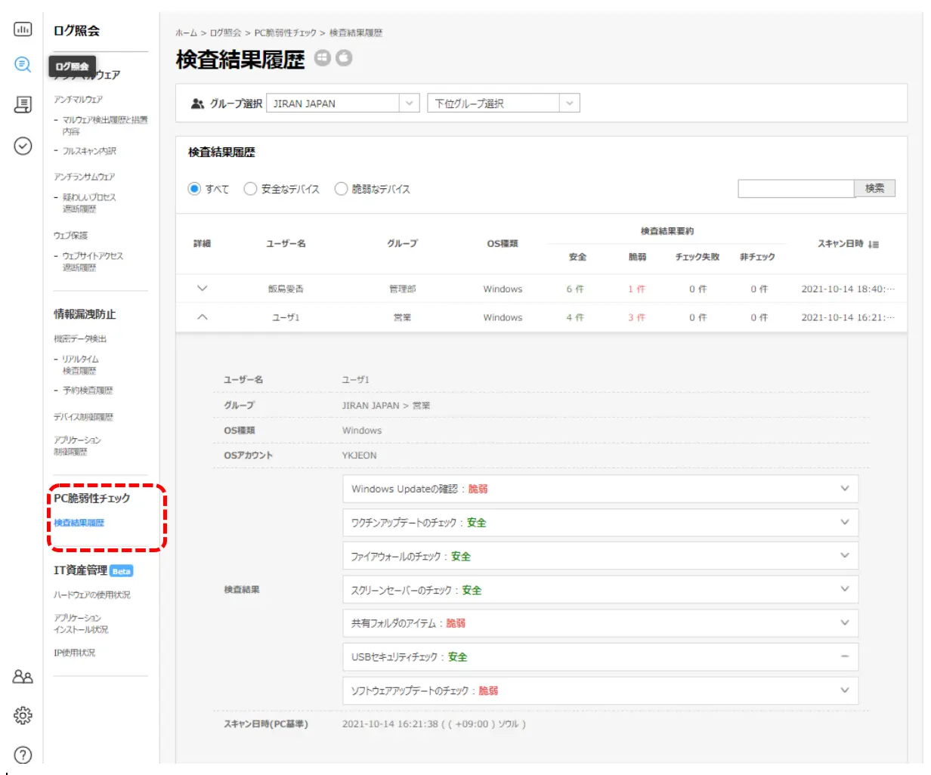Viewport: 931px width, 775px height.
Task: Click the help question mark icon
Action: click(x=23, y=755)
